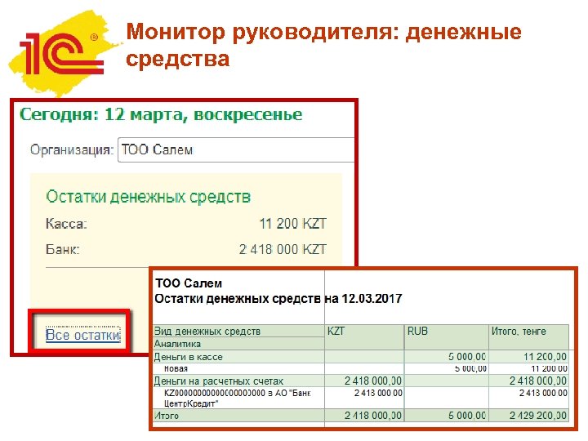Click the 'Аналитика' header cell
The image size is (588, 441).
(238, 344)
